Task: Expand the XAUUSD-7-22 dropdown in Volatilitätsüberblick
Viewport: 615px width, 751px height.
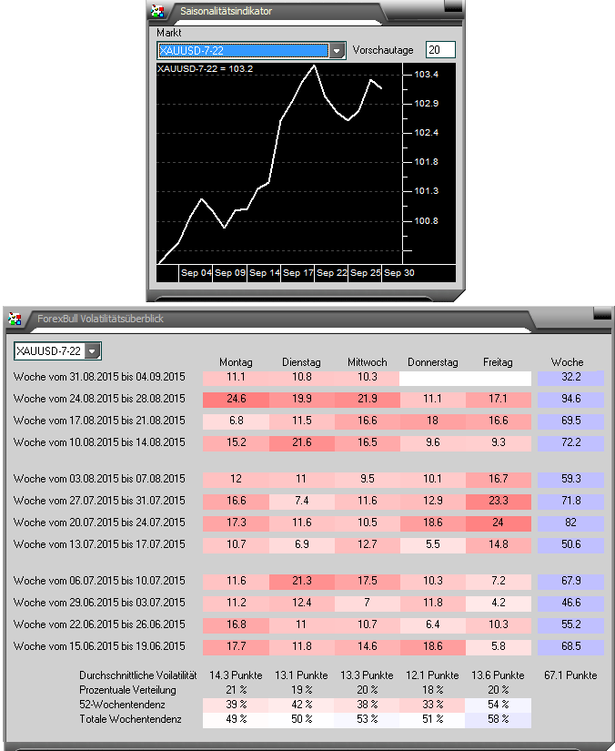Action: point(92,350)
